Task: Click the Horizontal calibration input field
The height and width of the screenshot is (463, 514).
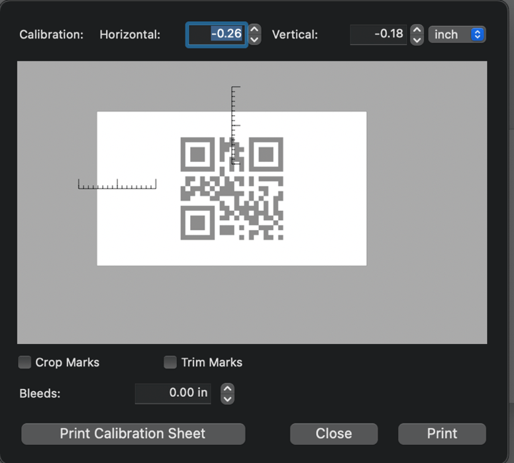Action: pyautogui.click(x=217, y=34)
